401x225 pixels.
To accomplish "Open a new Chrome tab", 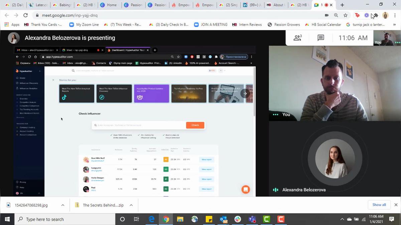I will [x=342, y=5].
